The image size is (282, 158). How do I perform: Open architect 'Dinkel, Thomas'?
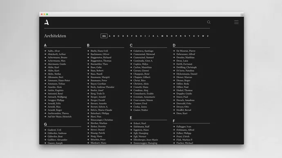point(184,90)
